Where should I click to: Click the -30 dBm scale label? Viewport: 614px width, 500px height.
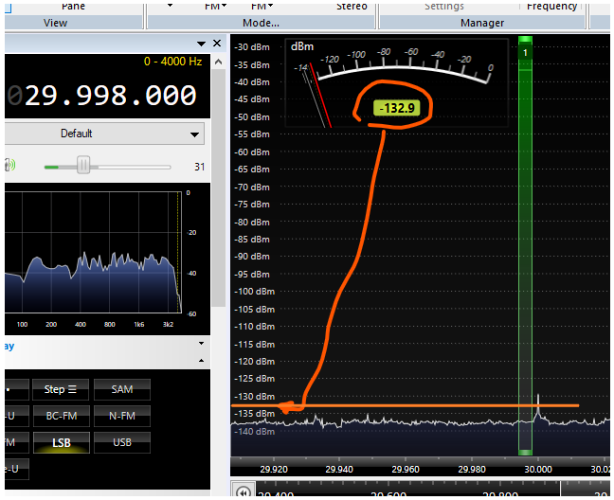pyautogui.click(x=252, y=47)
